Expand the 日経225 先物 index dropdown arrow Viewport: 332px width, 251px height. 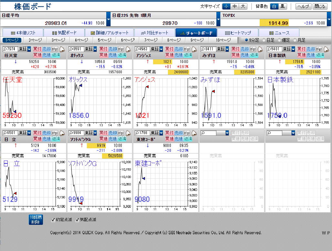(x=219, y=19)
